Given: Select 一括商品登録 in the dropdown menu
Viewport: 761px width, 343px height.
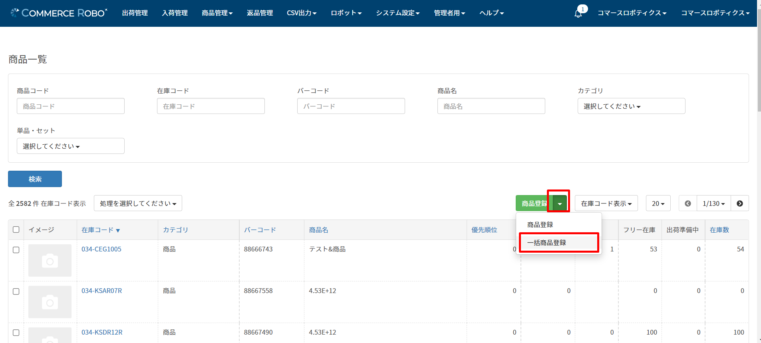Looking at the screenshot, I should 558,243.
